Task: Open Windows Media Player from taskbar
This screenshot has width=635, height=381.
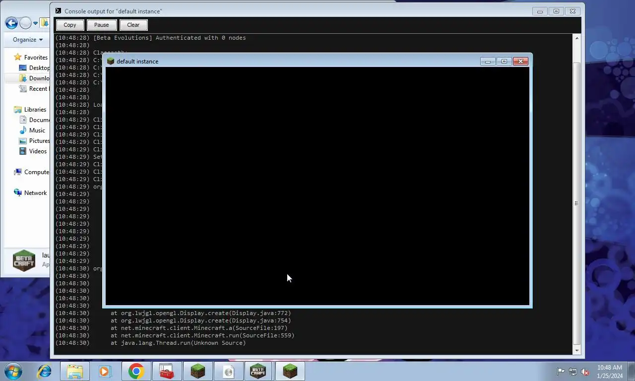Action: (105, 371)
